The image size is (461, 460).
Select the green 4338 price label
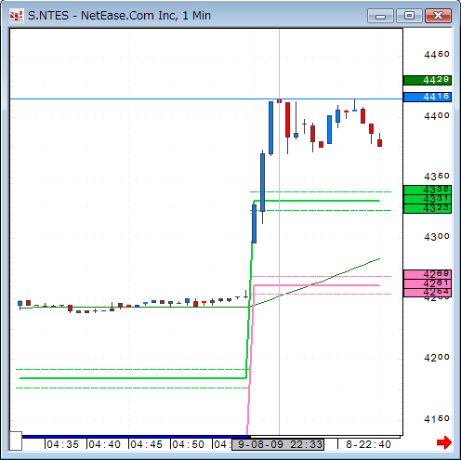428,190
